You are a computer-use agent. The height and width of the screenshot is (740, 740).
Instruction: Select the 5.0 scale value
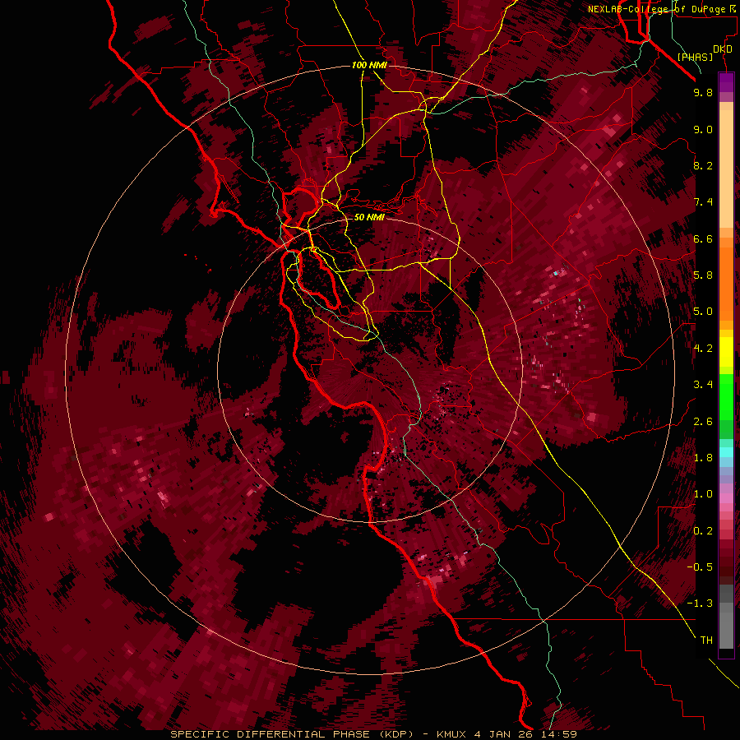coord(703,312)
